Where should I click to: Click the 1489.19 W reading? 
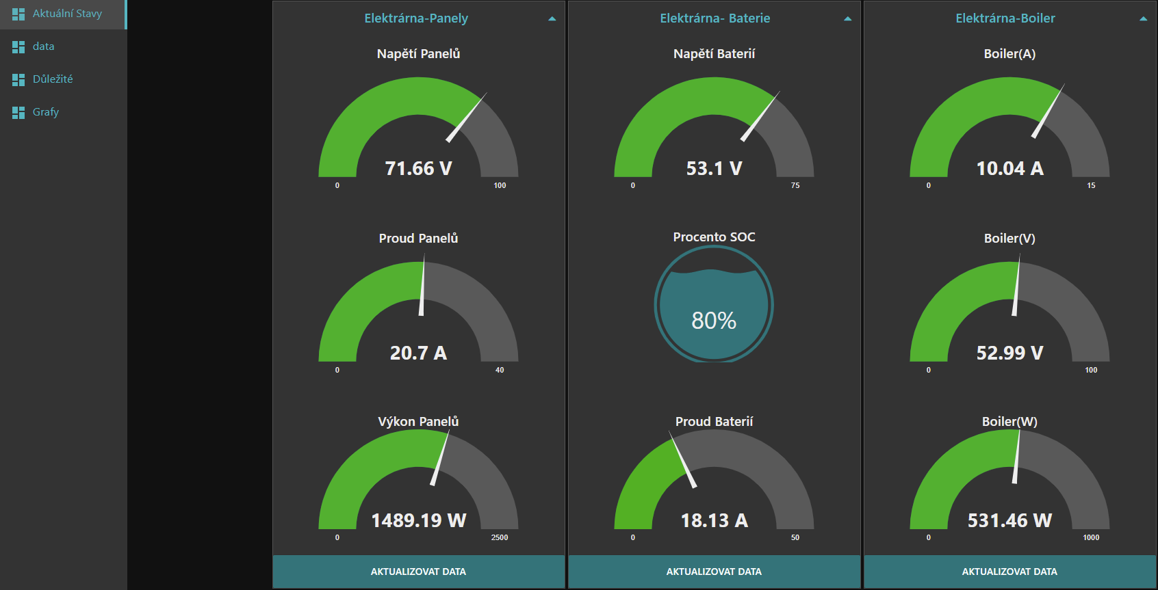[418, 520]
